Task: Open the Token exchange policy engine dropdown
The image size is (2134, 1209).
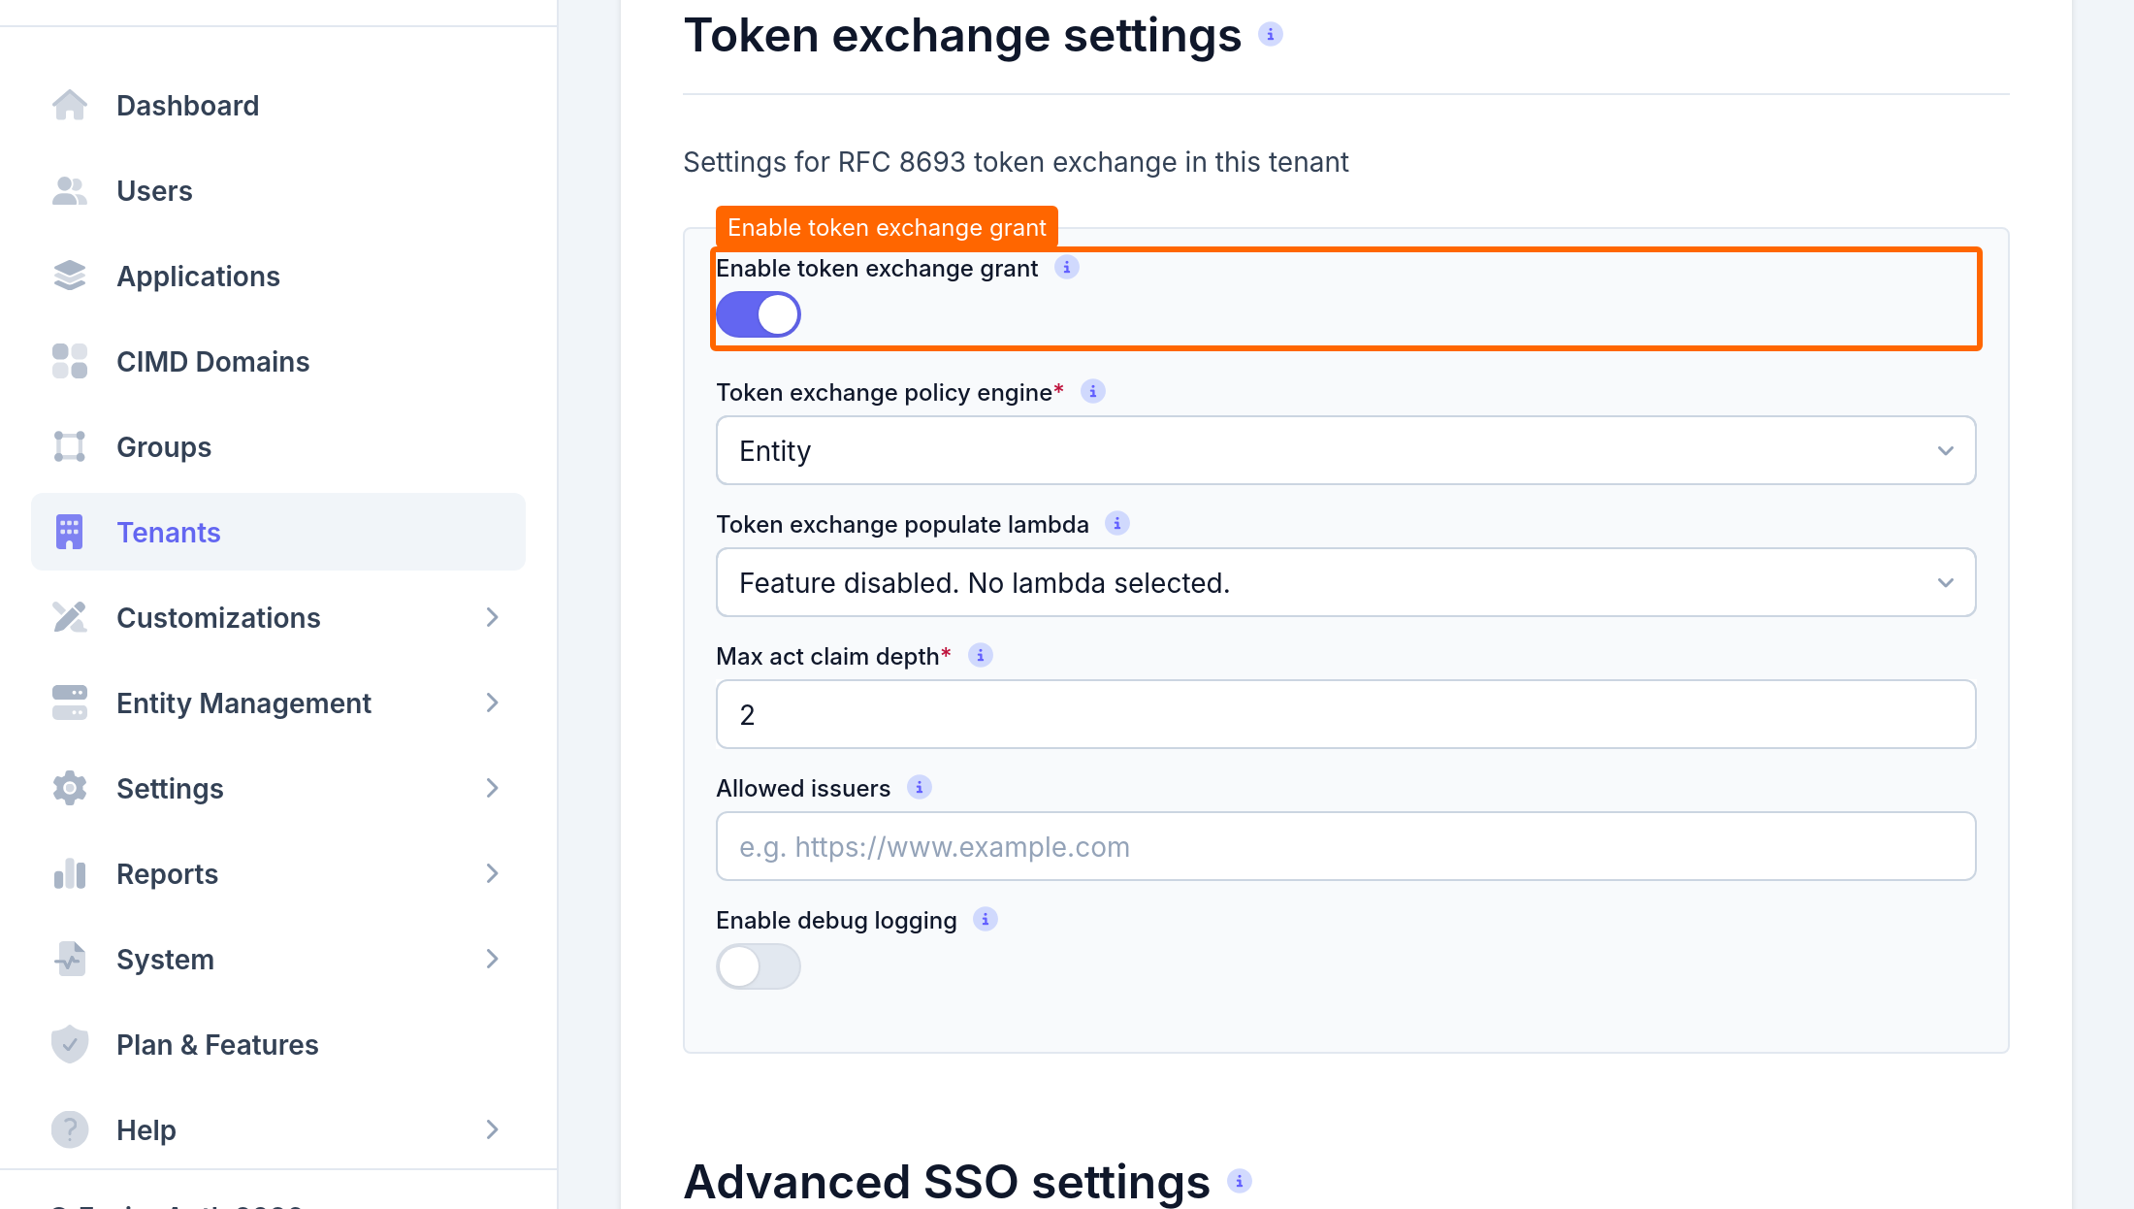Action: click(x=1345, y=450)
